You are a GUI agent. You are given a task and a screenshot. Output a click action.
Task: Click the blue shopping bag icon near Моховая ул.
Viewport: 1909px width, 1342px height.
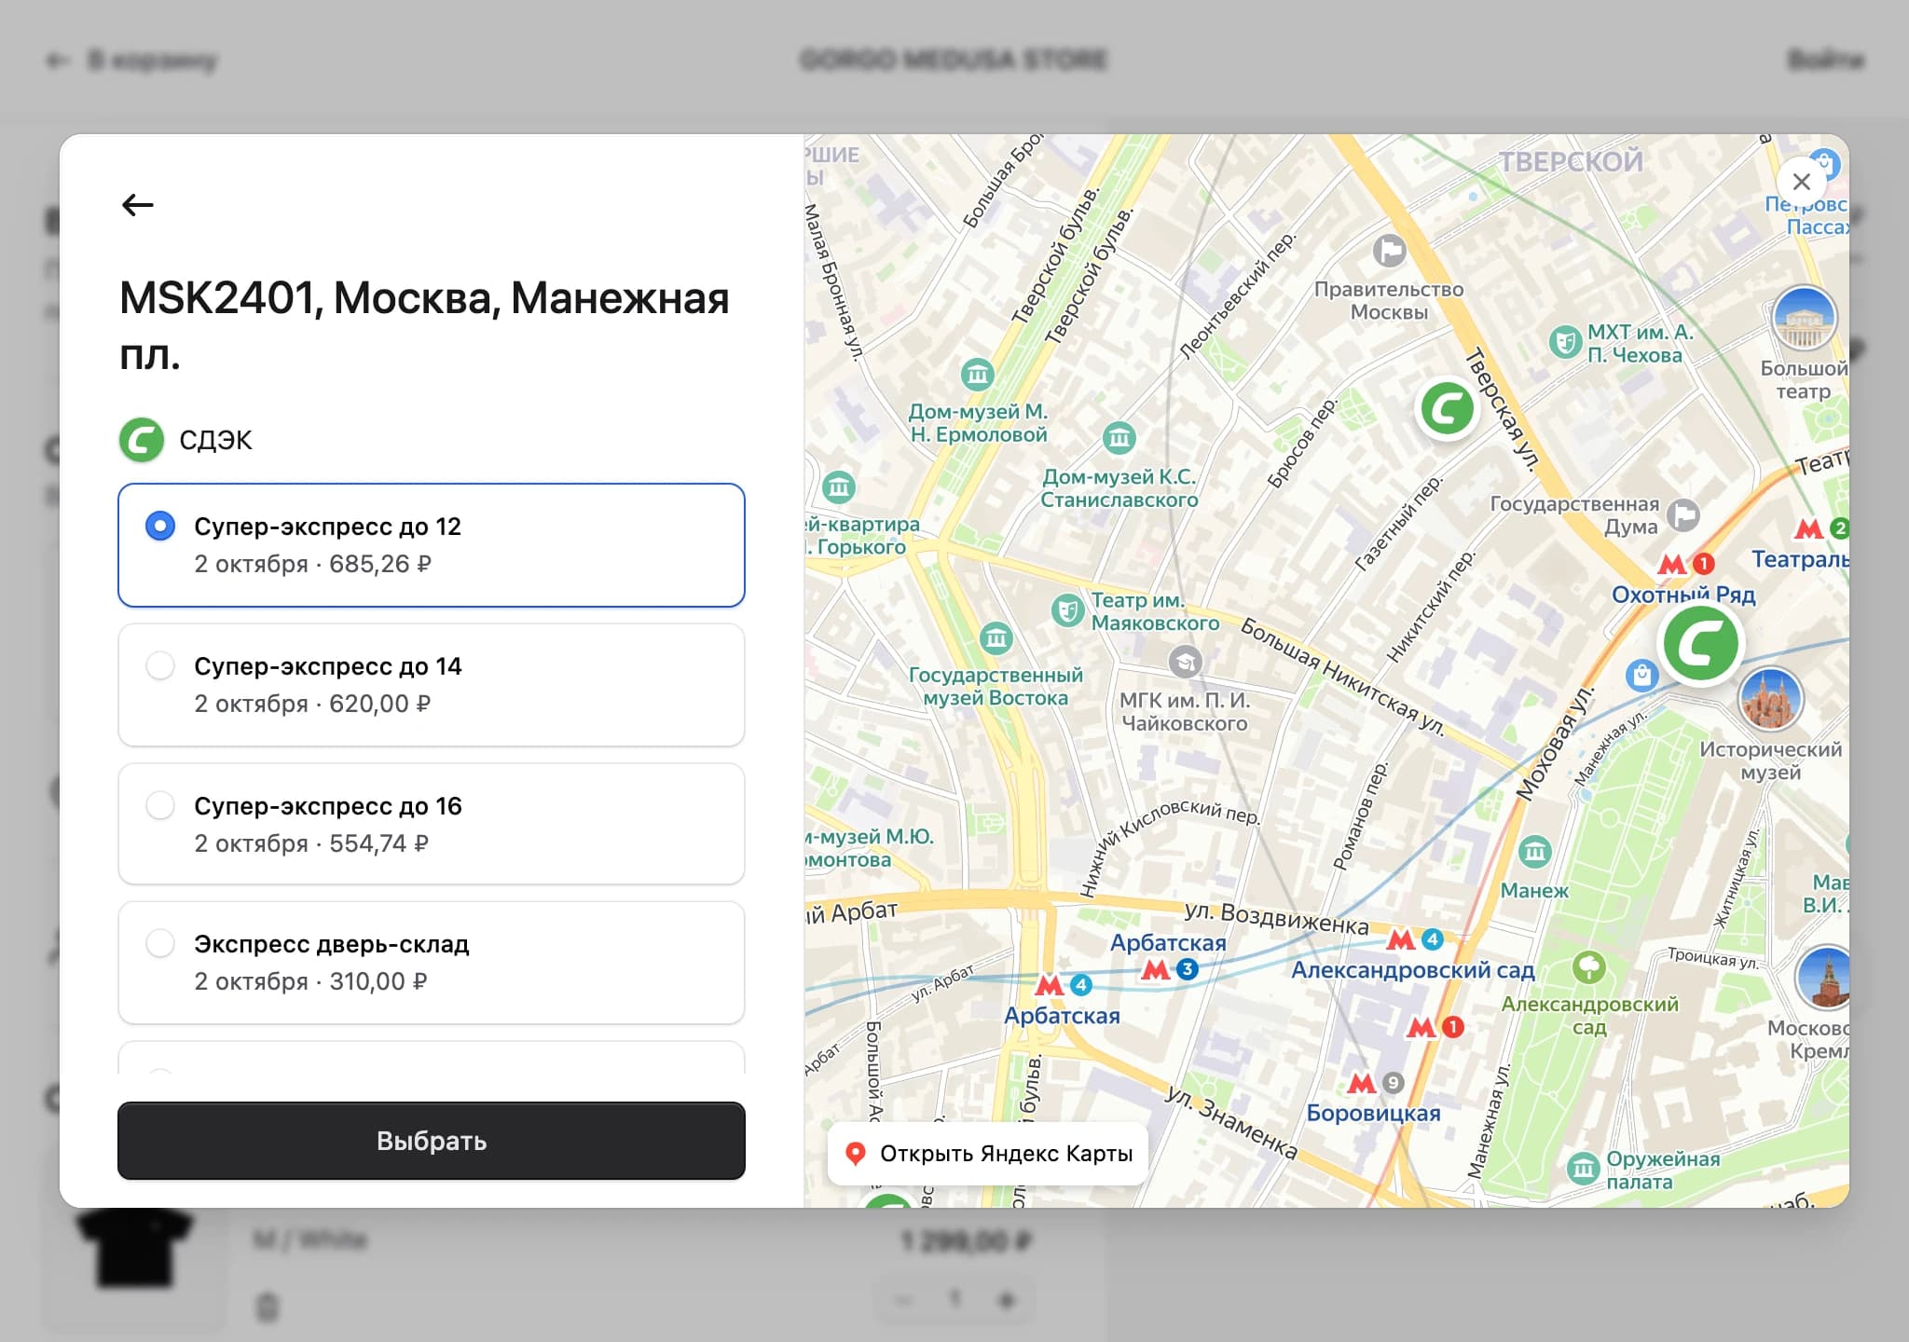point(1641,675)
